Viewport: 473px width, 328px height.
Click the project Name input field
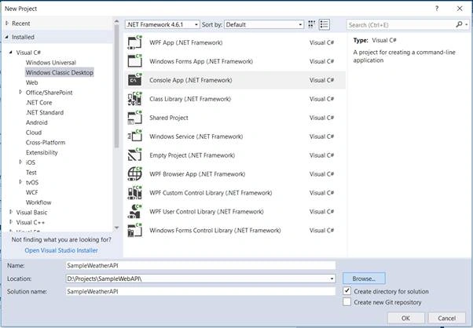pyautogui.click(x=200, y=265)
